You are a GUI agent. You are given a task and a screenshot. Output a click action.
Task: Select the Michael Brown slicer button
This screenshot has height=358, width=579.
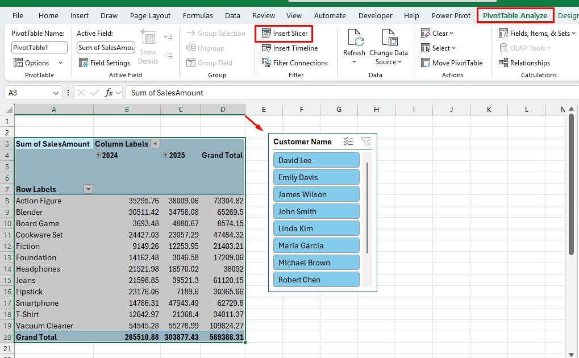coord(316,263)
